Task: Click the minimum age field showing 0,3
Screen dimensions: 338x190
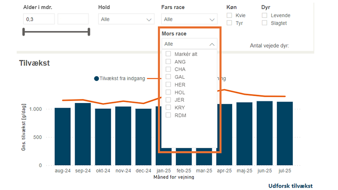Action: (x=39, y=19)
